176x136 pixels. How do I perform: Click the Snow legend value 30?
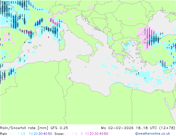[97, 134]
